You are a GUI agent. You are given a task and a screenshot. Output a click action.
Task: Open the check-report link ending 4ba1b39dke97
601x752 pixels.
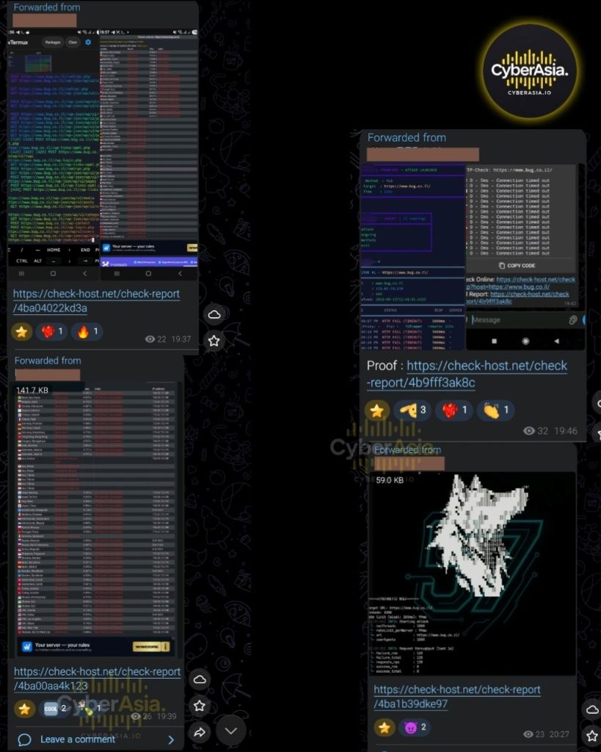click(x=457, y=696)
